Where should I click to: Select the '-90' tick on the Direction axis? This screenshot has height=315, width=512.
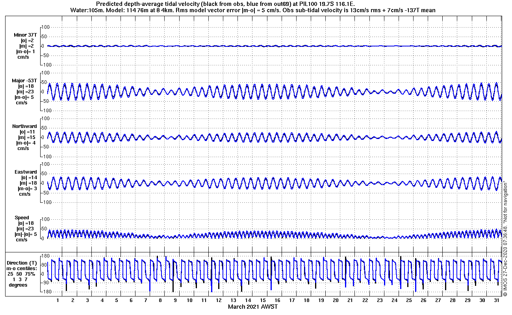click(x=45, y=283)
